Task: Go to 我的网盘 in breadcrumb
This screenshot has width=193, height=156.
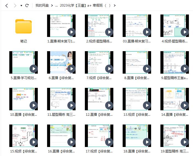Action: click(42, 5)
